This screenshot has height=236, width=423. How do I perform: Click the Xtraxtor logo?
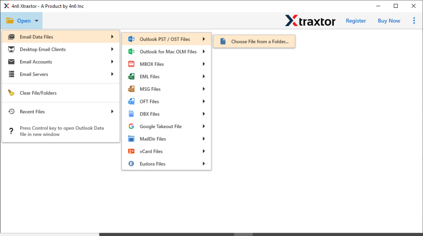coord(310,21)
